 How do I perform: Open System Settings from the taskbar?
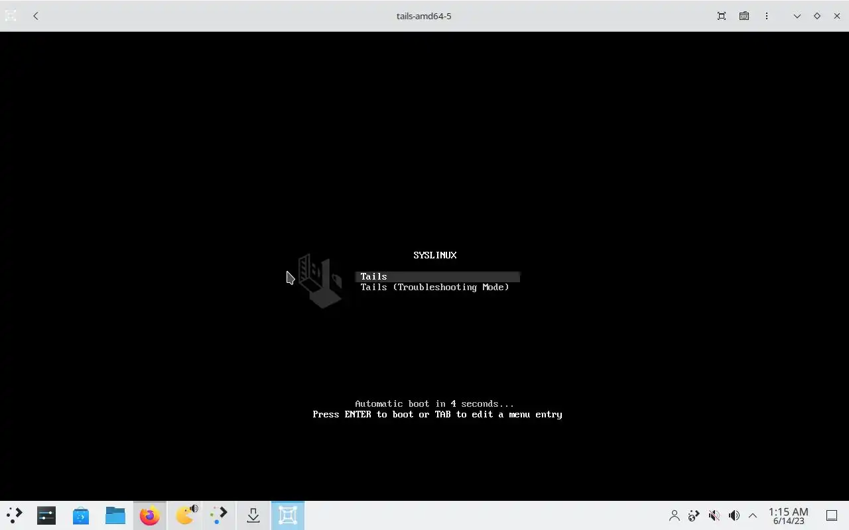pyautogui.click(x=46, y=515)
